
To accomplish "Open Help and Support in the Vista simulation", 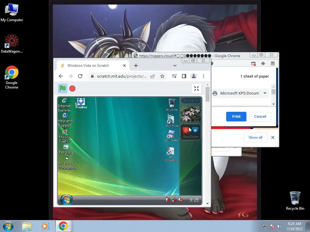I will 65,120.
